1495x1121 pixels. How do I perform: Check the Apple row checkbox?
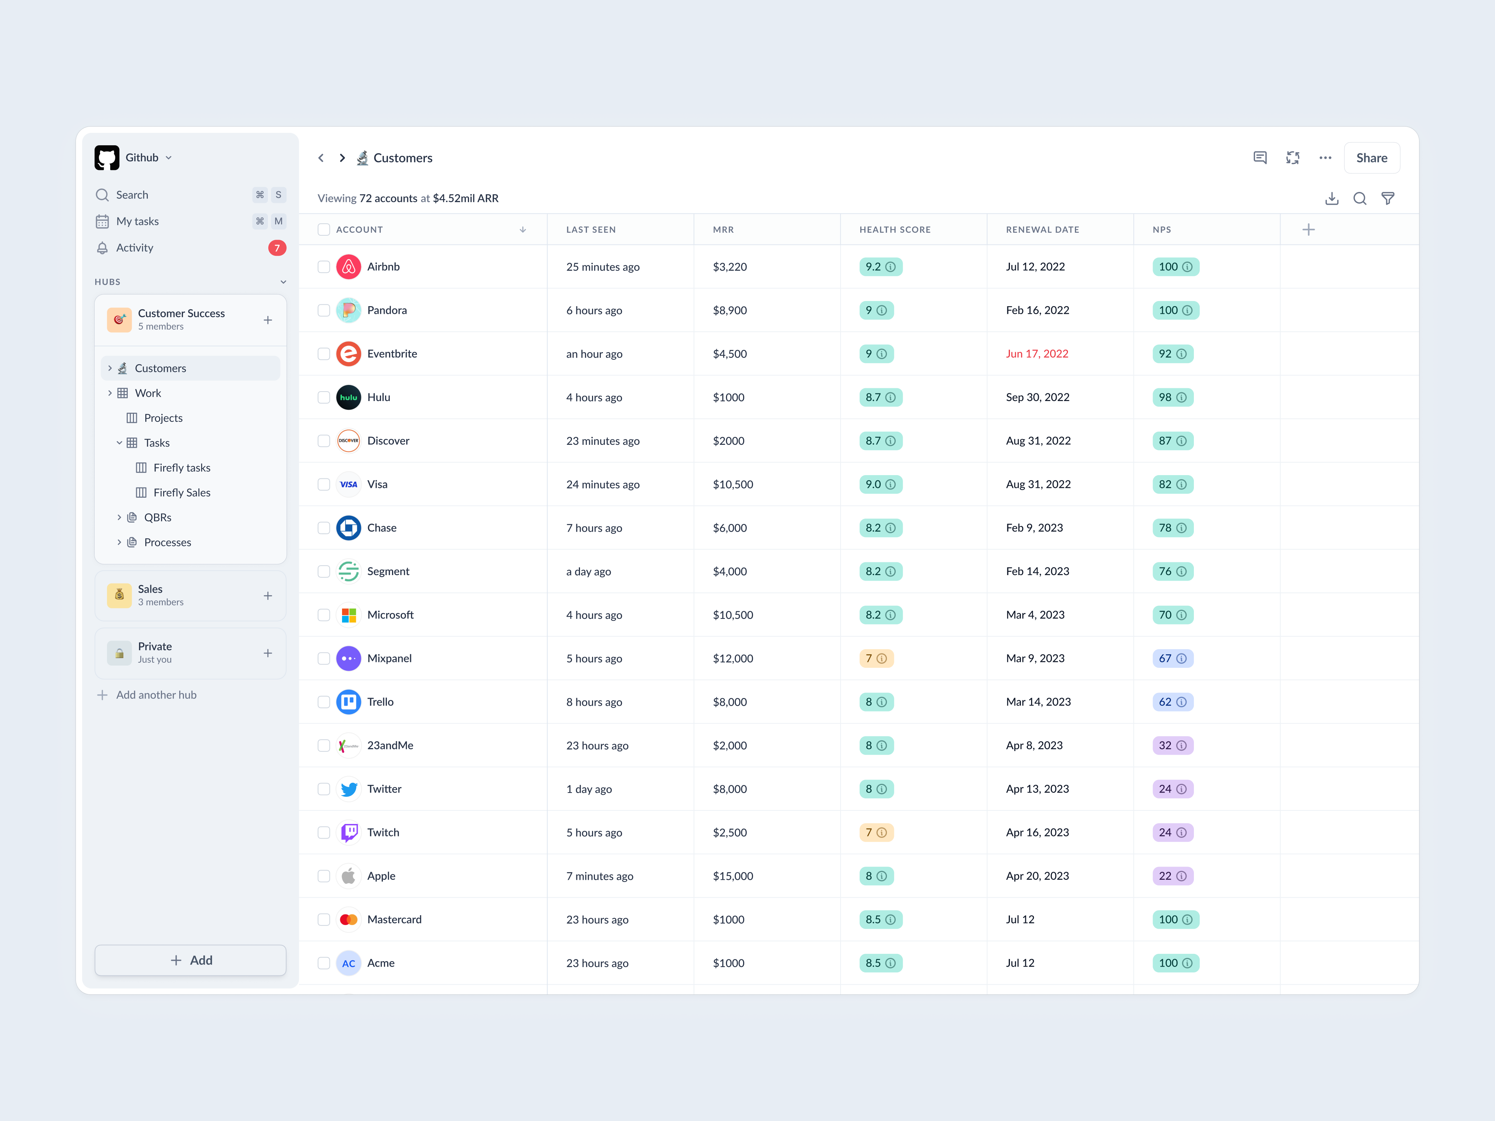tap(324, 876)
